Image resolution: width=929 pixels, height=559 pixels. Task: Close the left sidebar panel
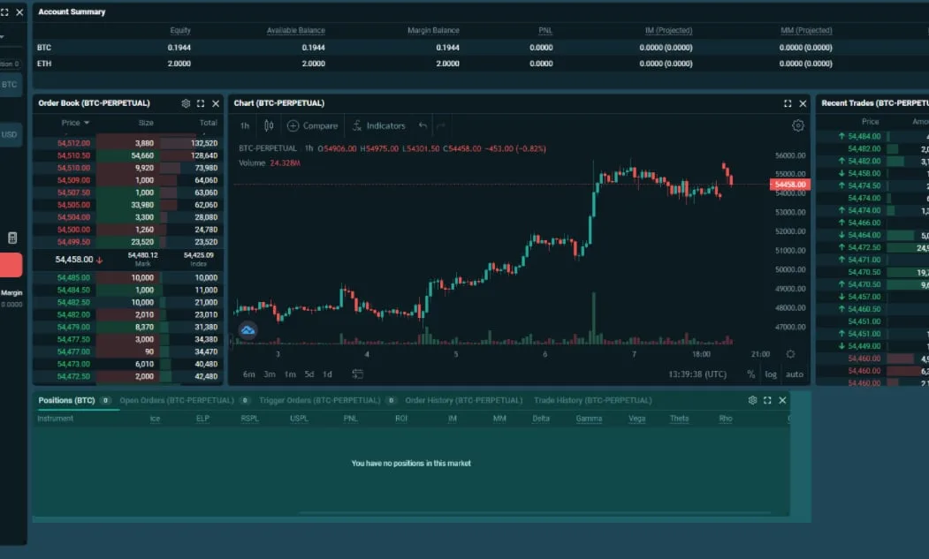[x=19, y=11]
